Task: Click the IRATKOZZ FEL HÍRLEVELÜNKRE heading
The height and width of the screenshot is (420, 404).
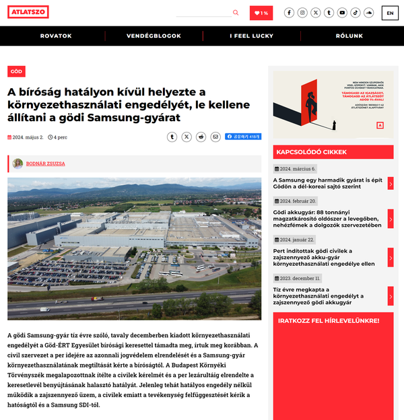Action: pyautogui.click(x=329, y=321)
